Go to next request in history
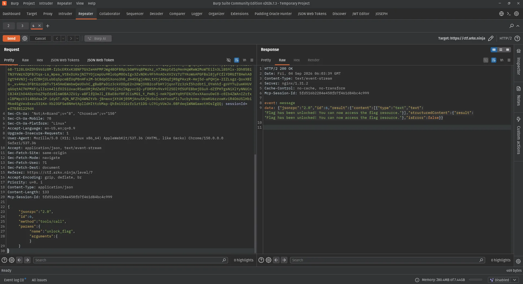523x284 pixels. coord(71,38)
